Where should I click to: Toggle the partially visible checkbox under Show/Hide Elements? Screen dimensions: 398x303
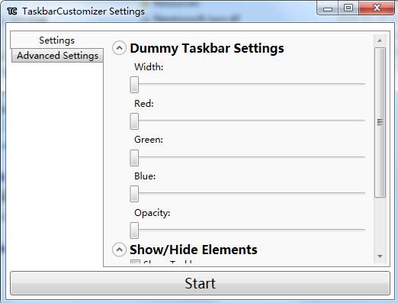(135, 262)
